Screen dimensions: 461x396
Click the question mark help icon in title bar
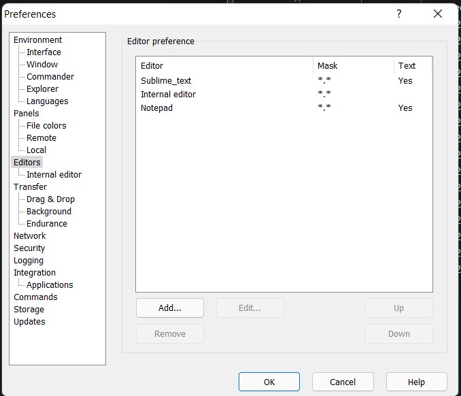[399, 14]
